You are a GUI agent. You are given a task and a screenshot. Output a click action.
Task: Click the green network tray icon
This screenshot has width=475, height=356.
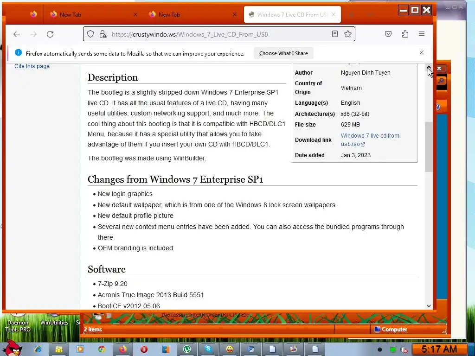(392, 350)
